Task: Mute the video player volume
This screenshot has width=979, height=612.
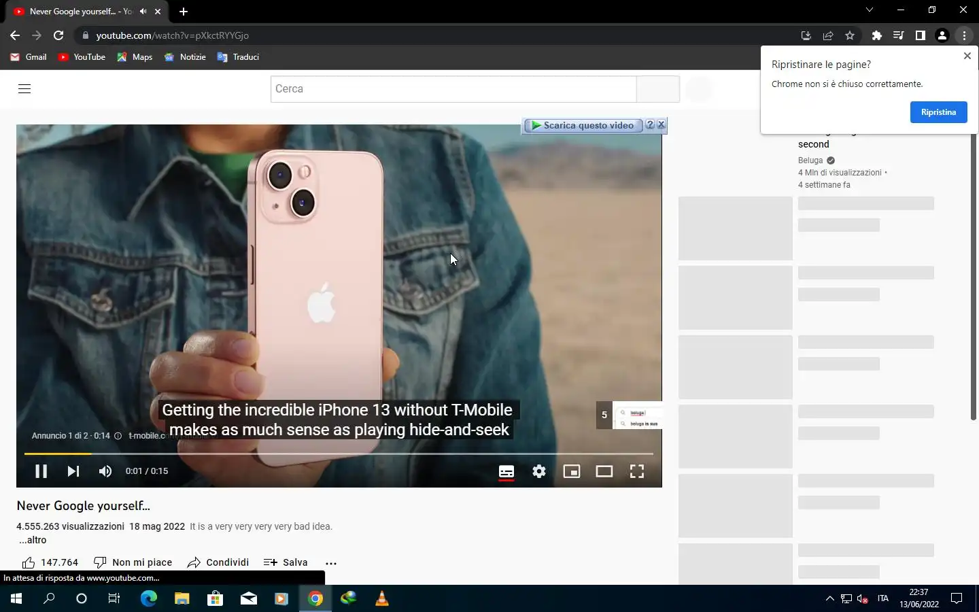Action: tap(105, 471)
